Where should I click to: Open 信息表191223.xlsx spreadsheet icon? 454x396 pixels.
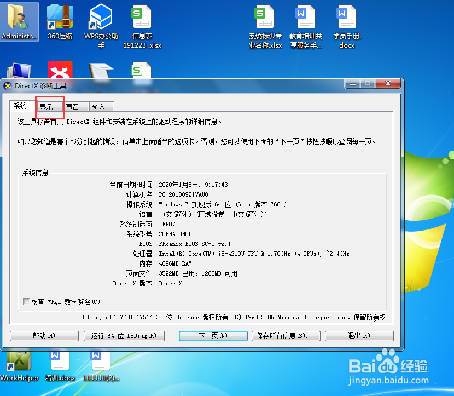click(x=142, y=27)
